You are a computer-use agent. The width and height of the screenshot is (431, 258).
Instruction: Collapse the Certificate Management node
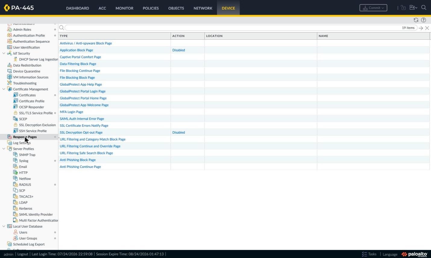(4, 89)
